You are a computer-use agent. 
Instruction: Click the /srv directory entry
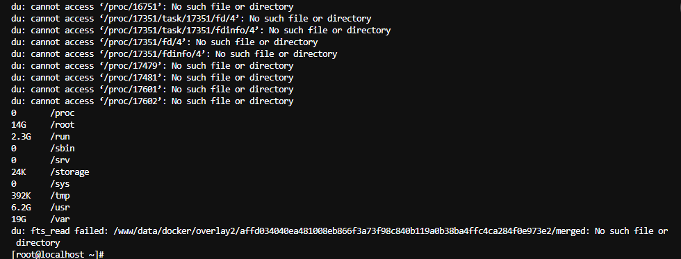click(x=60, y=160)
